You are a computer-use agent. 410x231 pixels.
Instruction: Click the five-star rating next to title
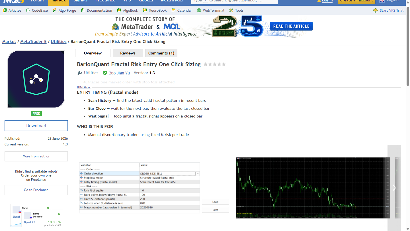coord(215,64)
